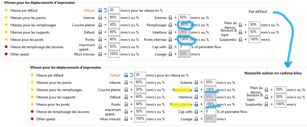Click the blue unlocked padlock beside highlighted Remplissage
307x127 pixels.
point(196,90)
